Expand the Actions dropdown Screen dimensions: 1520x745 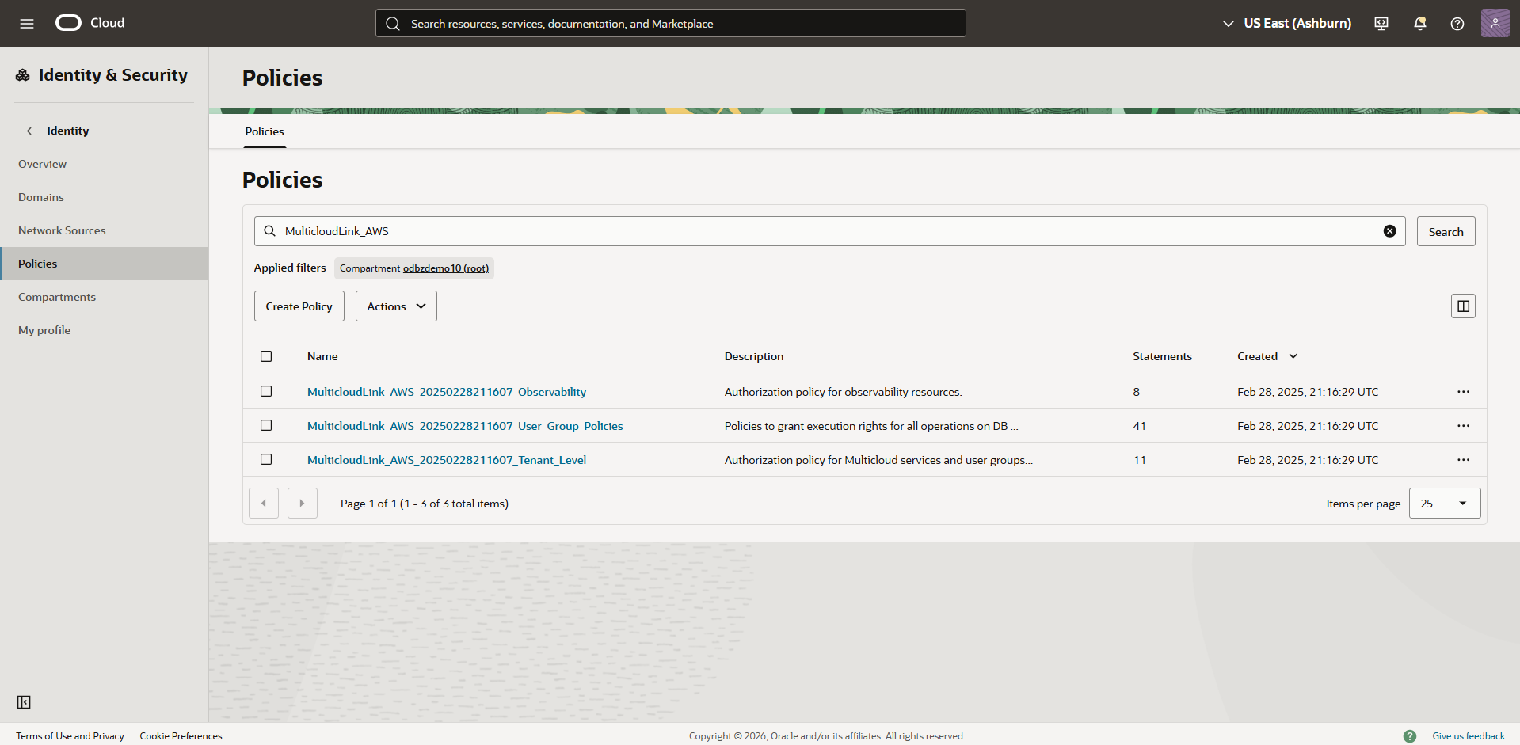[x=396, y=306]
